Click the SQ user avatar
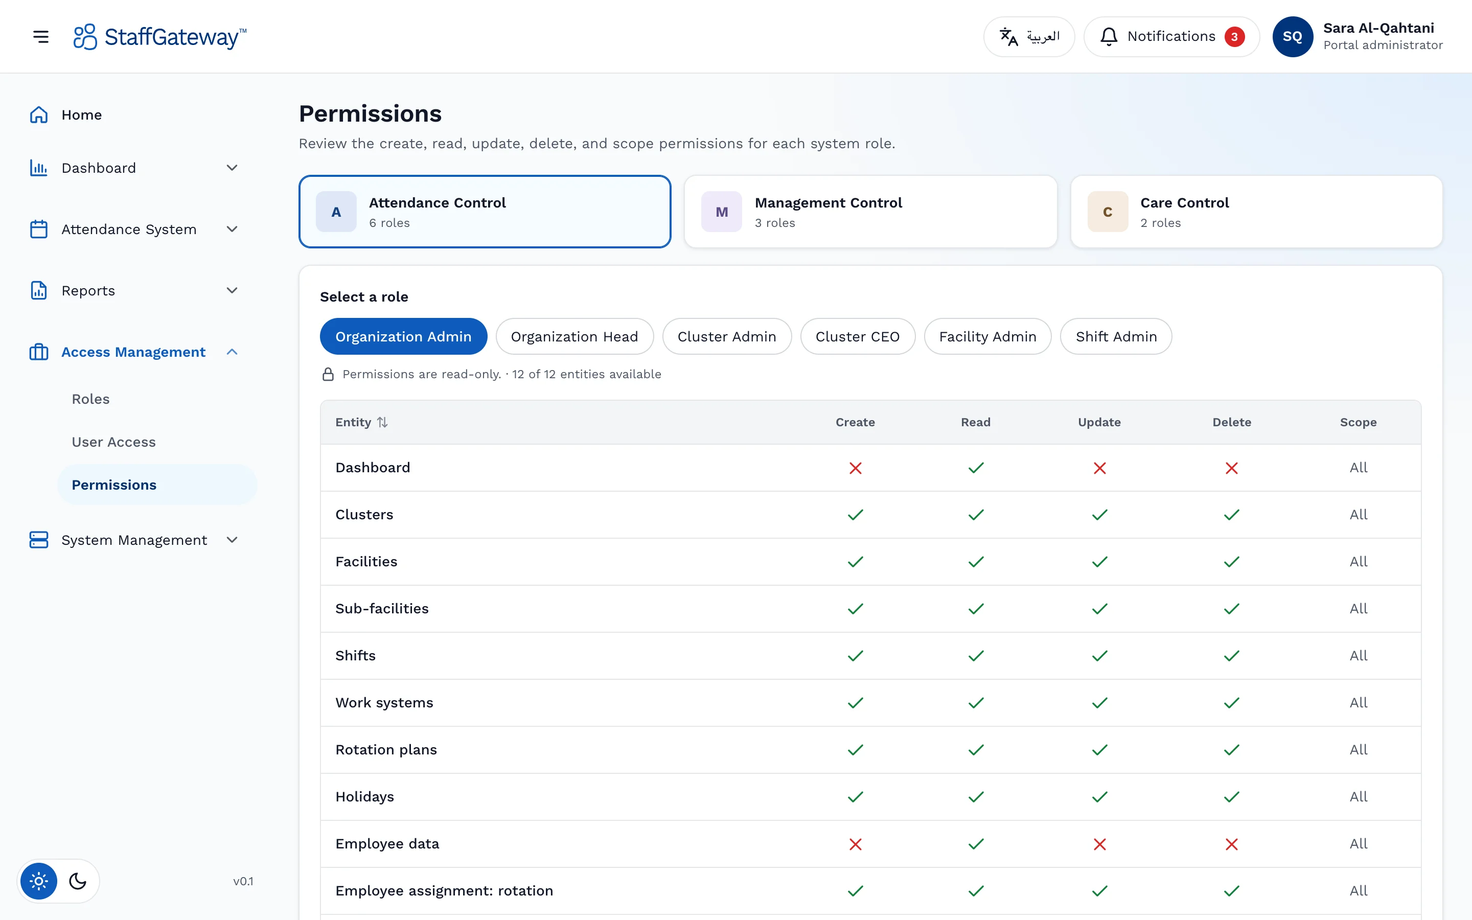1472x920 pixels. click(1293, 36)
